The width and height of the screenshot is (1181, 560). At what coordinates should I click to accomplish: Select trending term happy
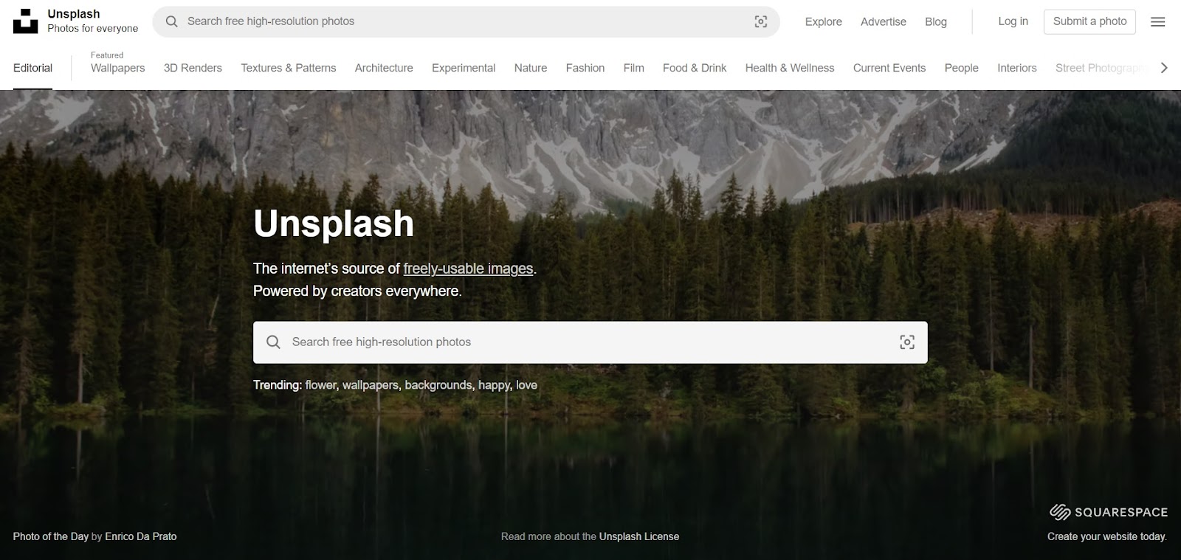pyautogui.click(x=494, y=385)
